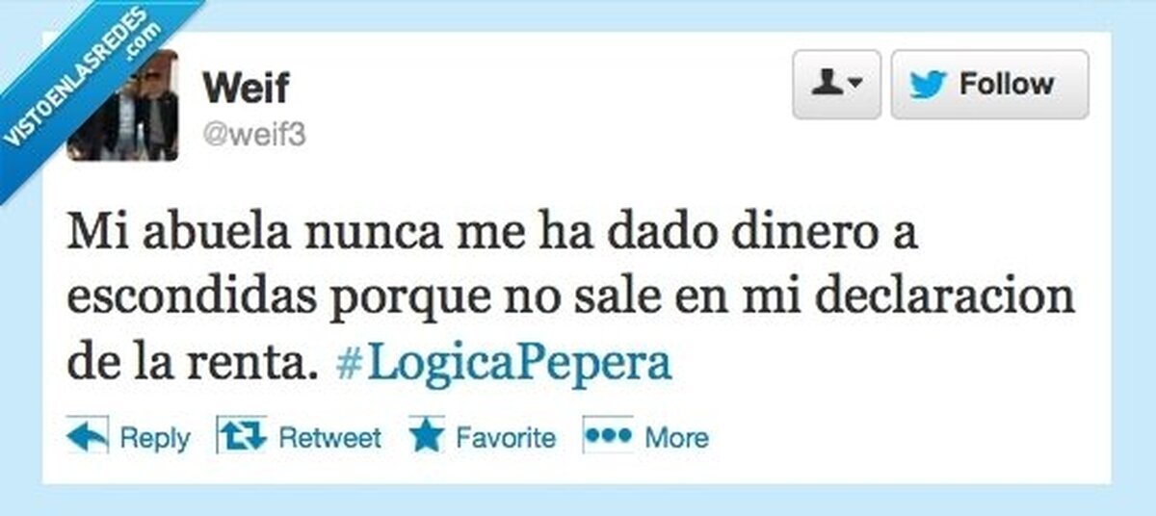Click the tweet text starting 'Mi abuela'

point(570,299)
